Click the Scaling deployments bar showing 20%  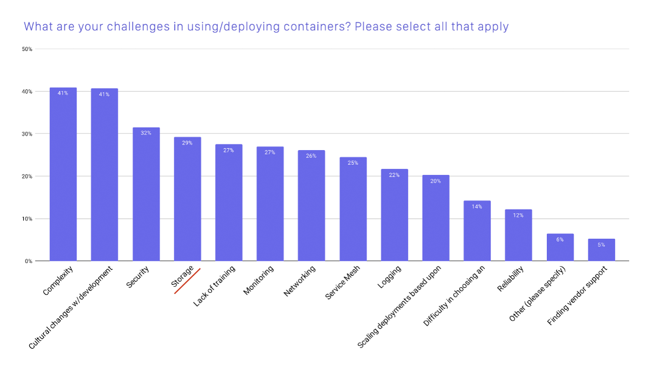436,218
